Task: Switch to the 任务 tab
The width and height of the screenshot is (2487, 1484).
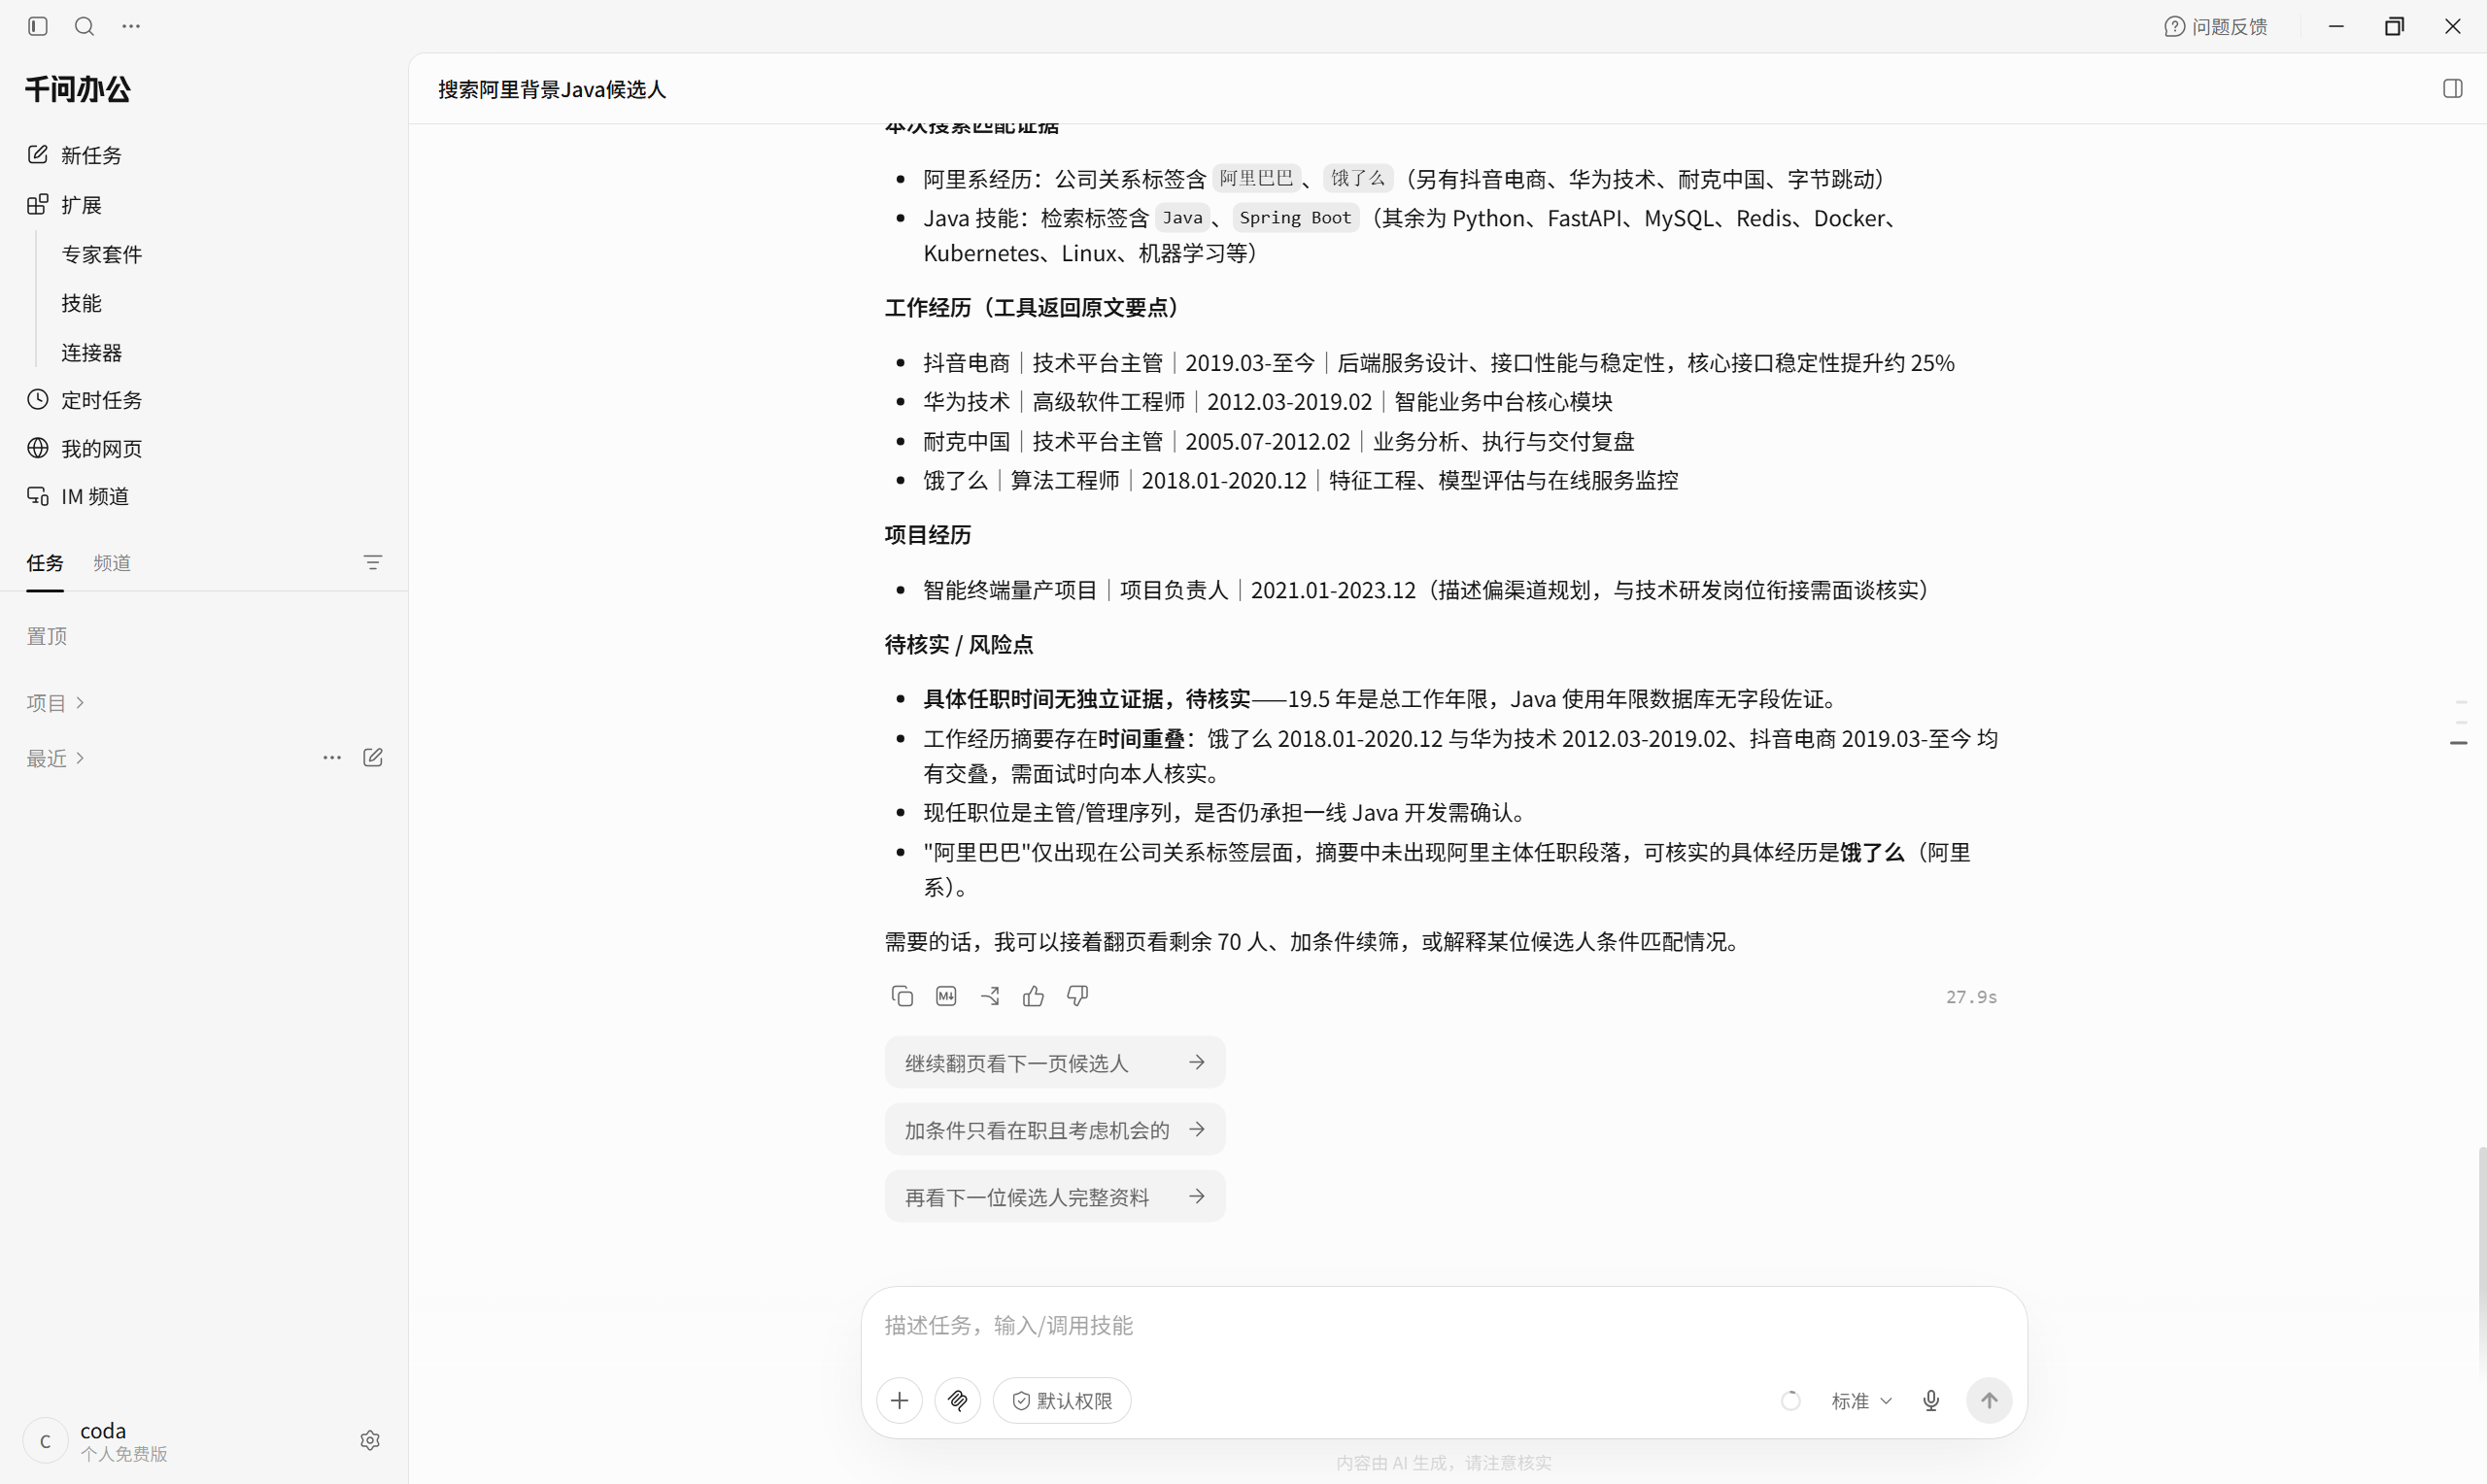Action: click(x=45, y=563)
